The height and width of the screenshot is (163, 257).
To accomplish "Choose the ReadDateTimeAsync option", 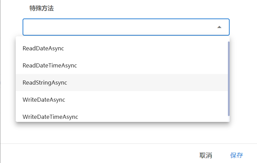I will tap(50, 65).
